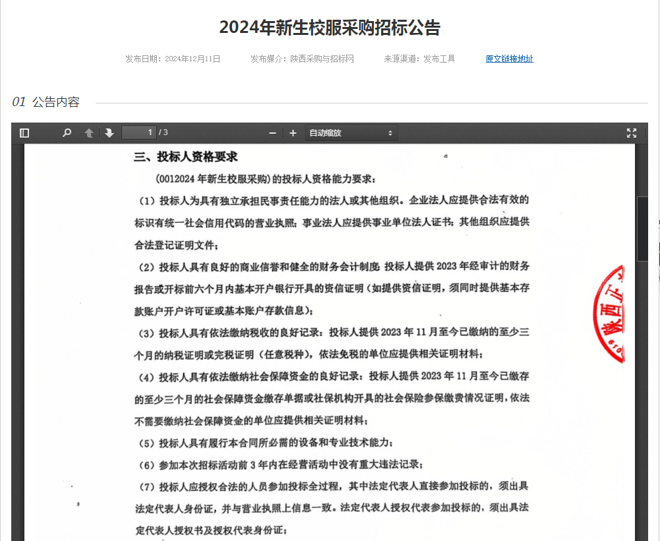Switch PDF viewer to presentation mode
The width and height of the screenshot is (660, 541).
coord(631,133)
